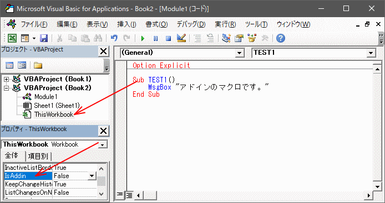
Task: Open the TEST1 procedure dropdown
Action: point(371,53)
